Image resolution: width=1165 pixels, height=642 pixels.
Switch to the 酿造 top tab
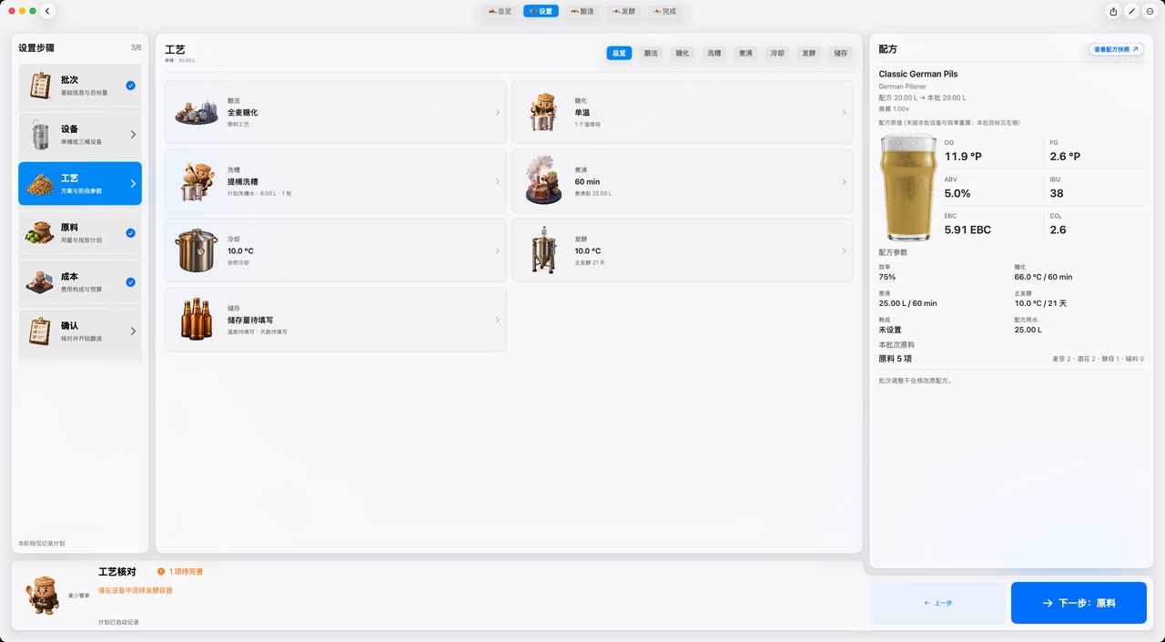point(582,11)
